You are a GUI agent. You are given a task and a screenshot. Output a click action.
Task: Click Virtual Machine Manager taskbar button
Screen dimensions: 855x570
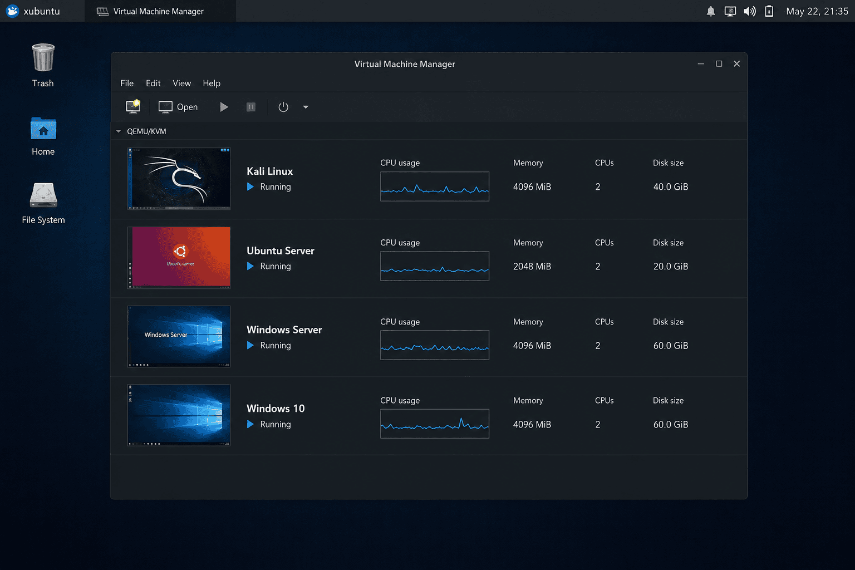pyautogui.click(x=160, y=11)
